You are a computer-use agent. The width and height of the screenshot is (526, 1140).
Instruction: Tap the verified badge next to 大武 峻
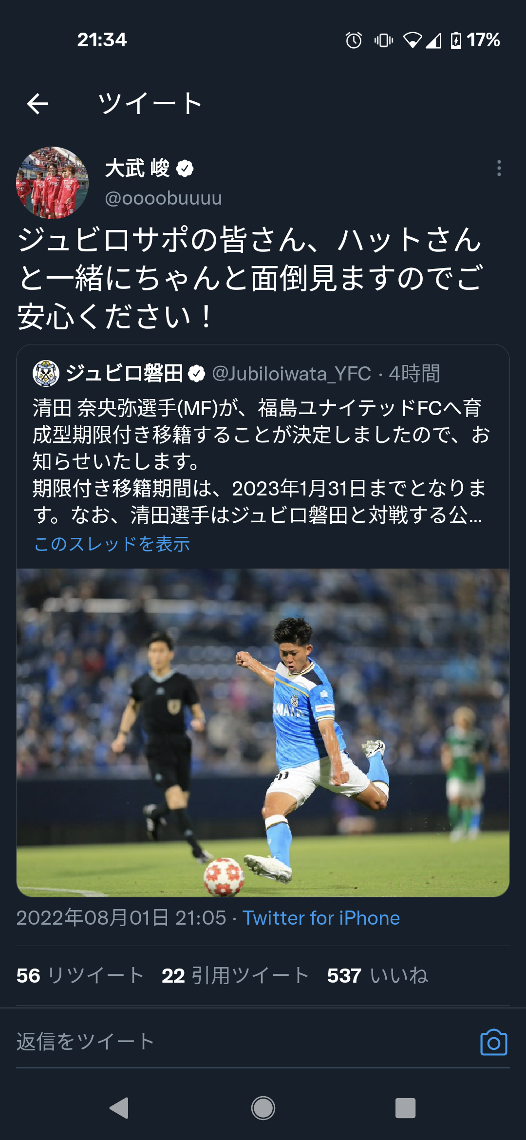tap(185, 169)
